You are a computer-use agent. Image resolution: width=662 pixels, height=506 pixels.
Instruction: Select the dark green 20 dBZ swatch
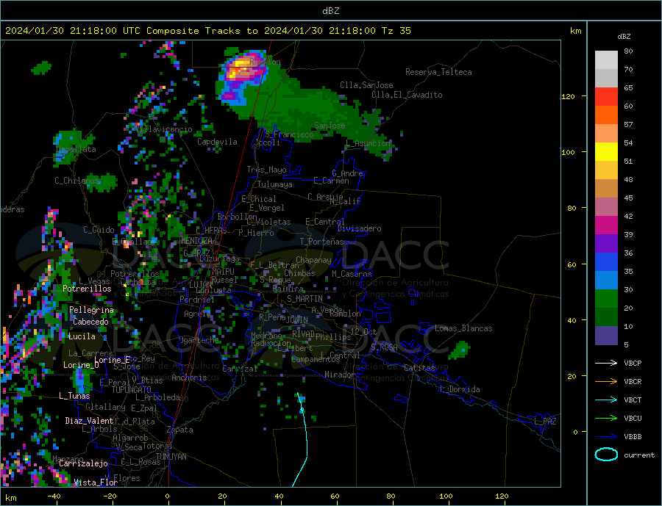coord(606,317)
